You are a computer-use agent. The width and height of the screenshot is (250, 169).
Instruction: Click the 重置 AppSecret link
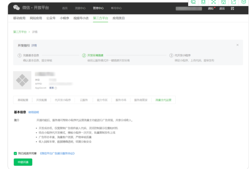pos(52,88)
